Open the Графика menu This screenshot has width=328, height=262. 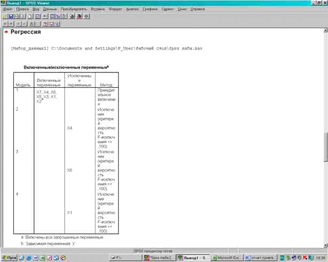click(149, 9)
